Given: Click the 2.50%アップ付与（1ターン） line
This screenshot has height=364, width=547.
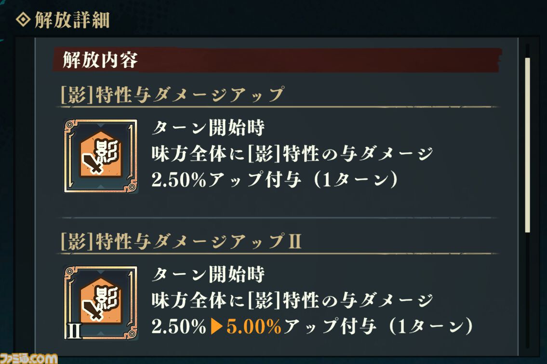Looking at the screenshot, I should click(275, 180).
